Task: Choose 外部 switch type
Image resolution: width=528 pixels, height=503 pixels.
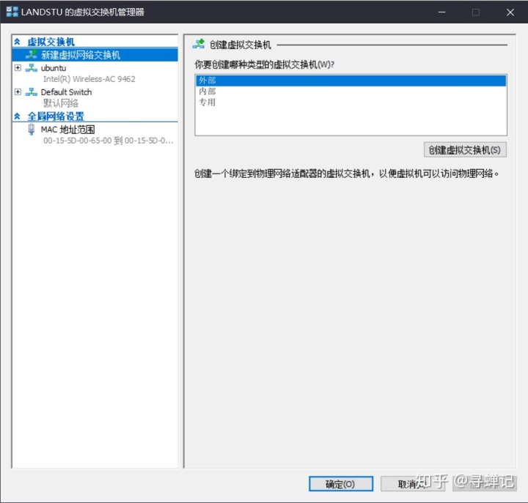Action: click(x=351, y=81)
